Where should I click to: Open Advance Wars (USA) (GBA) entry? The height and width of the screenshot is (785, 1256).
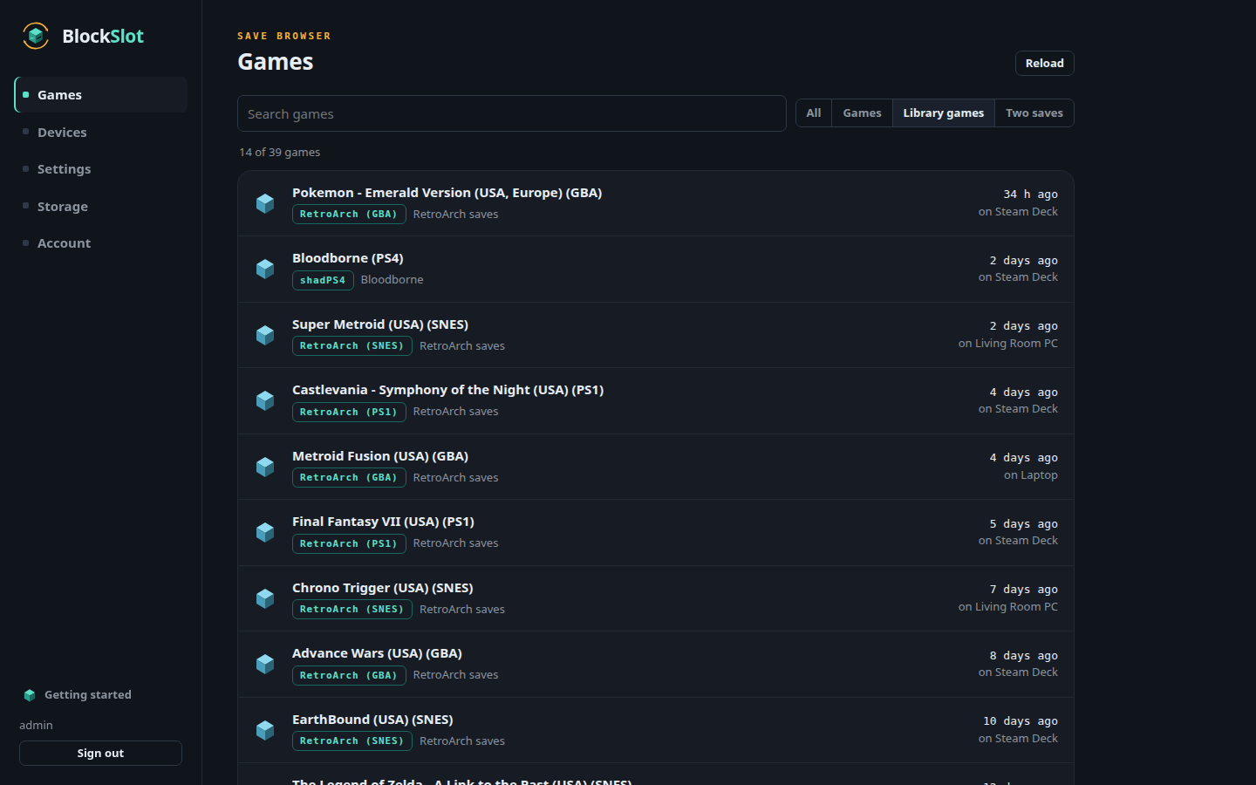click(x=656, y=665)
